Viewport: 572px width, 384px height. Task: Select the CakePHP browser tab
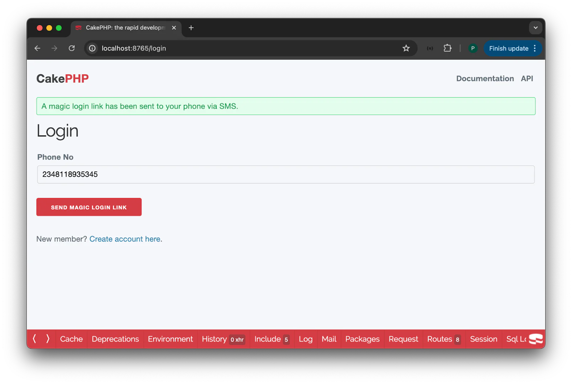click(x=126, y=28)
